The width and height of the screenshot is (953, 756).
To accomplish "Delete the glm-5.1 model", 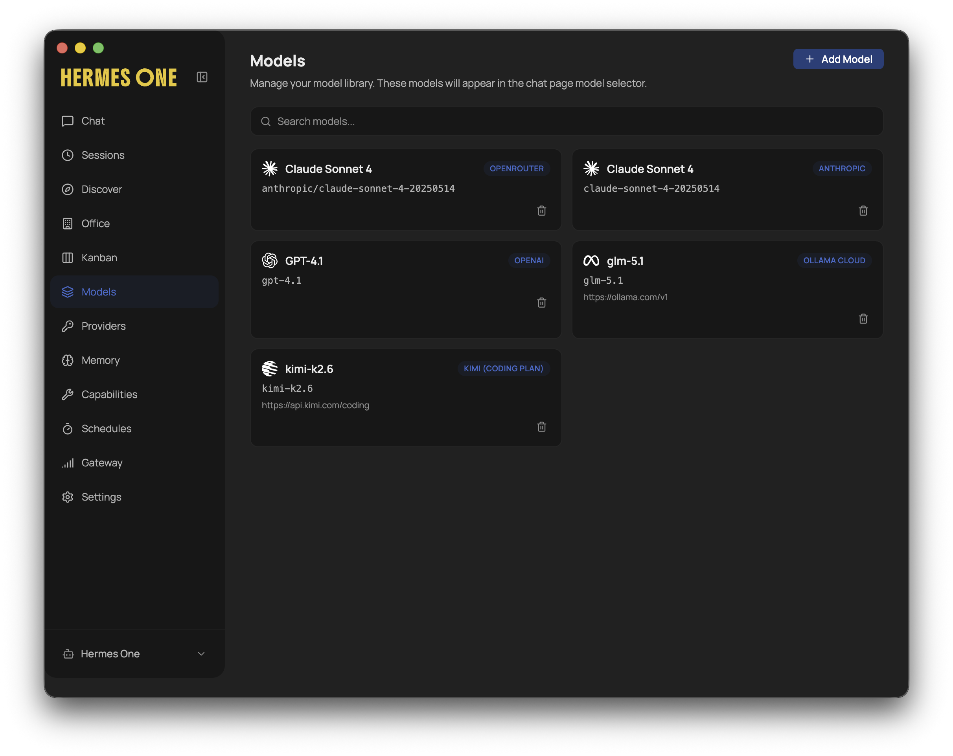I will 863,319.
